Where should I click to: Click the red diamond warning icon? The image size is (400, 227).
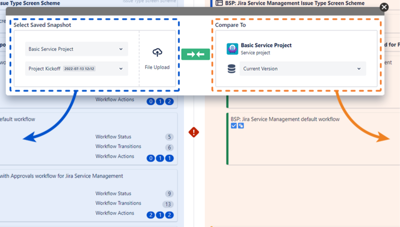(x=193, y=132)
